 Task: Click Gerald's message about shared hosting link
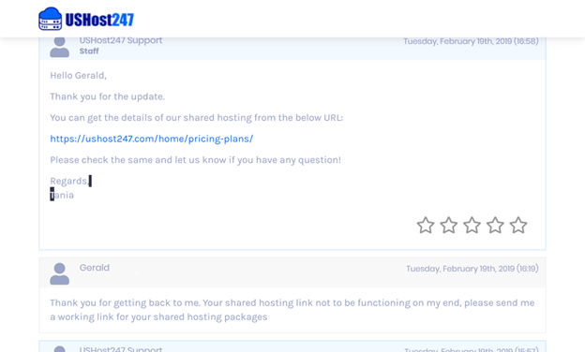click(292, 310)
